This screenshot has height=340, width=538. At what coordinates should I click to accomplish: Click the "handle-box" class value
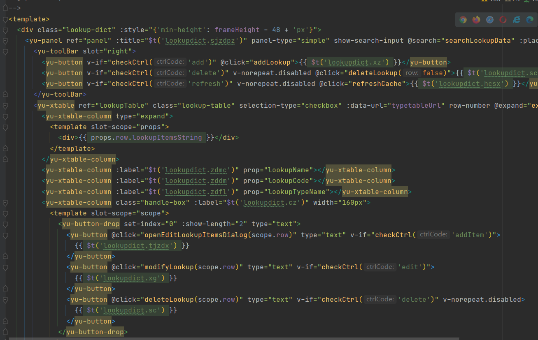pos(165,202)
